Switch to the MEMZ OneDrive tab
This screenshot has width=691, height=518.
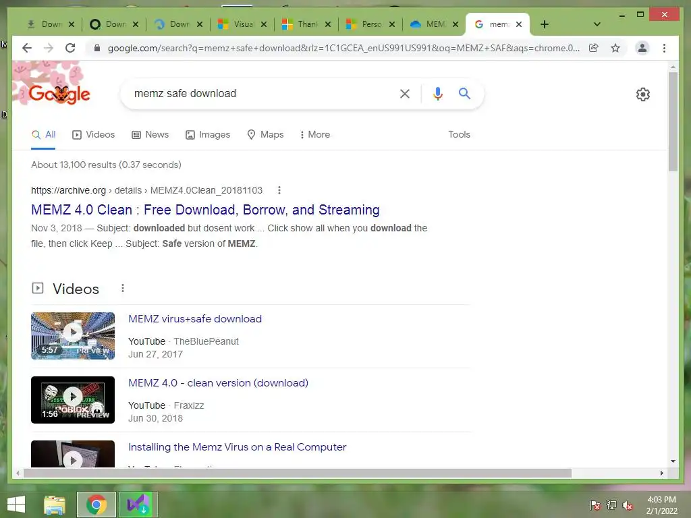coord(428,24)
